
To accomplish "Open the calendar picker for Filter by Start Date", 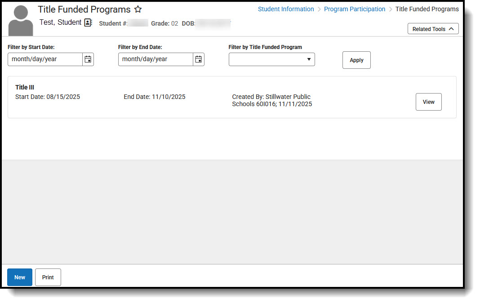I will click(x=88, y=59).
